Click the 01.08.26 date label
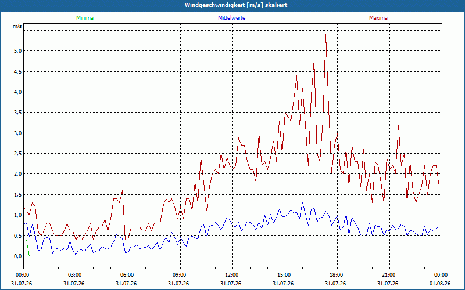Image resolution: width=465 pixels, height=290 pixels. pyautogui.click(x=440, y=284)
